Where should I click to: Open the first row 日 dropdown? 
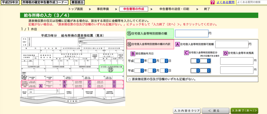click(164, 61)
